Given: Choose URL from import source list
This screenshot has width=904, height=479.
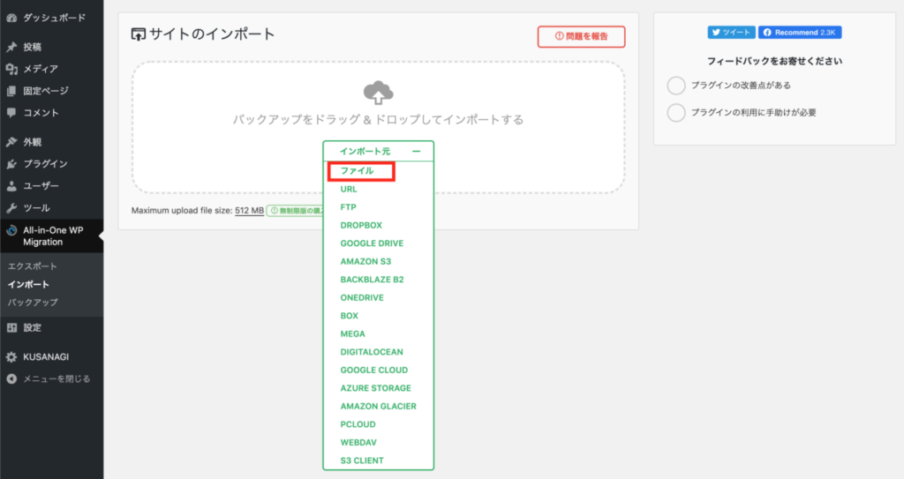Looking at the screenshot, I should tap(348, 189).
